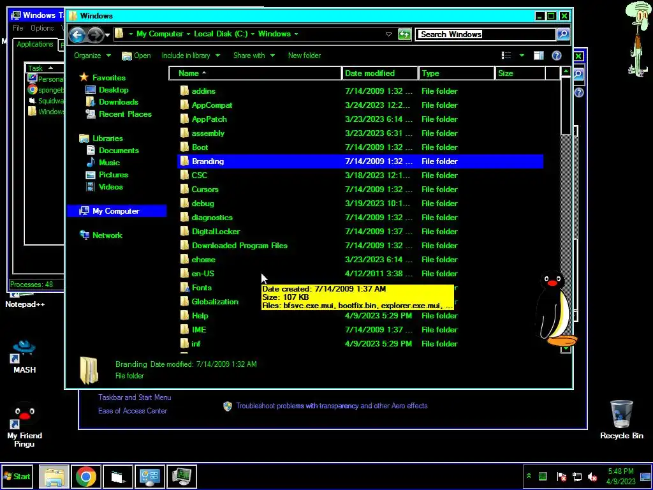Click the Forward navigation arrow in Explorer

[x=96, y=34]
